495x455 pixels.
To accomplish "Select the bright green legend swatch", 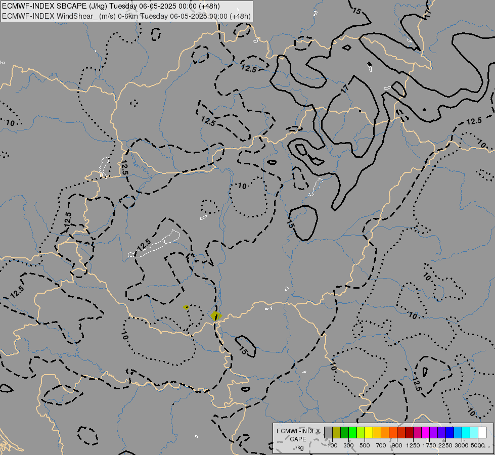I will click(352, 433).
